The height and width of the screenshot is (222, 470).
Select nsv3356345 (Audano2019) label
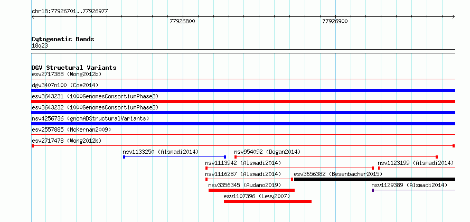pyautogui.click(x=245, y=185)
